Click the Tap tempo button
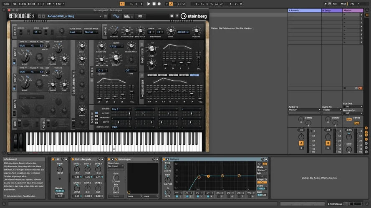Image resolution: width=371 pixels, height=208 pixels. [15, 4]
